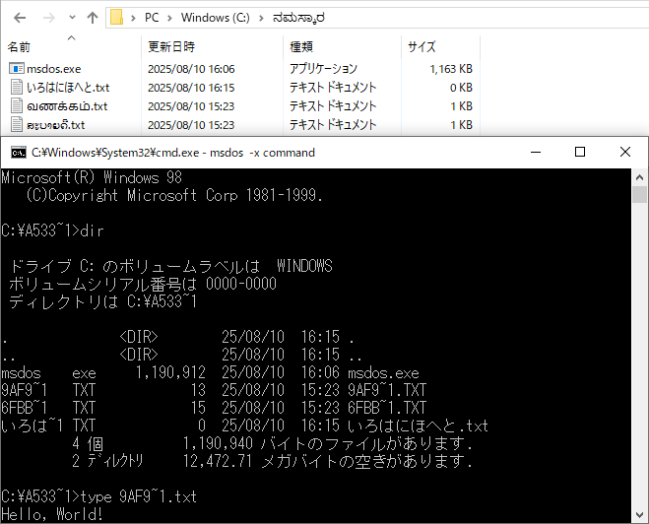Expand the chevron after PC in the breadcrumb
Viewport: 649px width, 524px height.
(x=169, y=18)
